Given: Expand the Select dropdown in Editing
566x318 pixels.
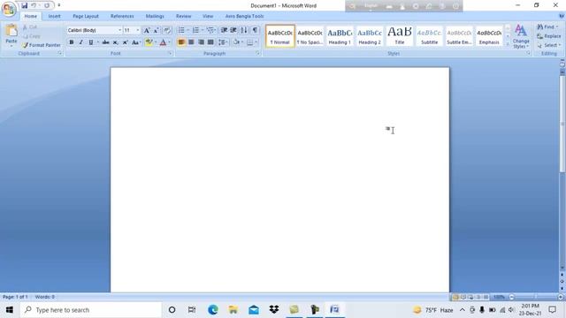Looking at the screenshot, I should click(x=548, y=45).
